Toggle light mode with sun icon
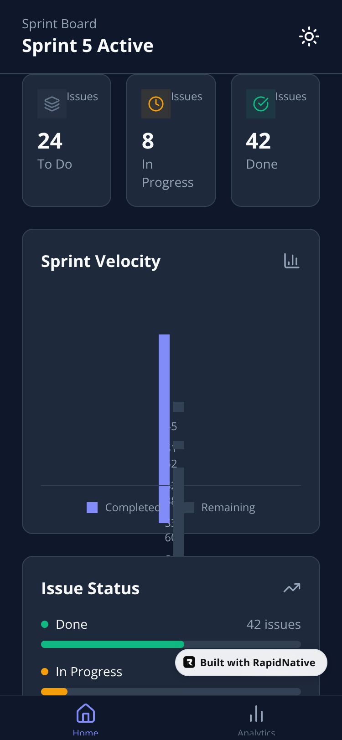342x740 pixels. (x=309, y=36)
